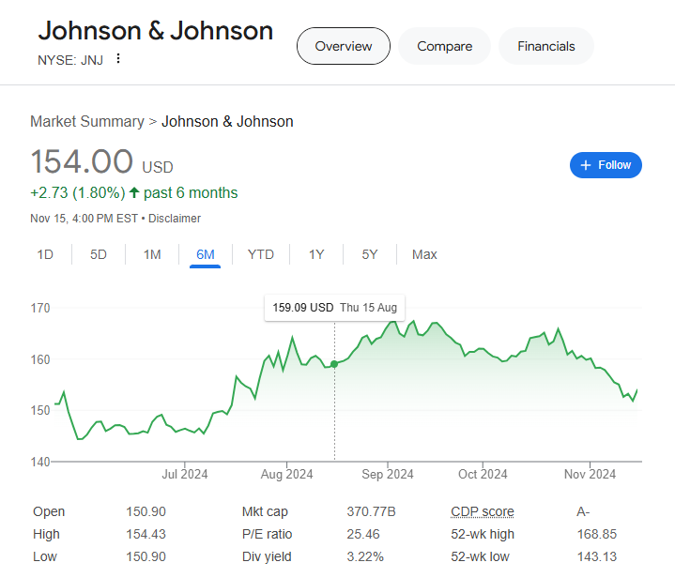Click the 52-wk low value 143.13
Screen dimensions: 675x578
point(597,556)
